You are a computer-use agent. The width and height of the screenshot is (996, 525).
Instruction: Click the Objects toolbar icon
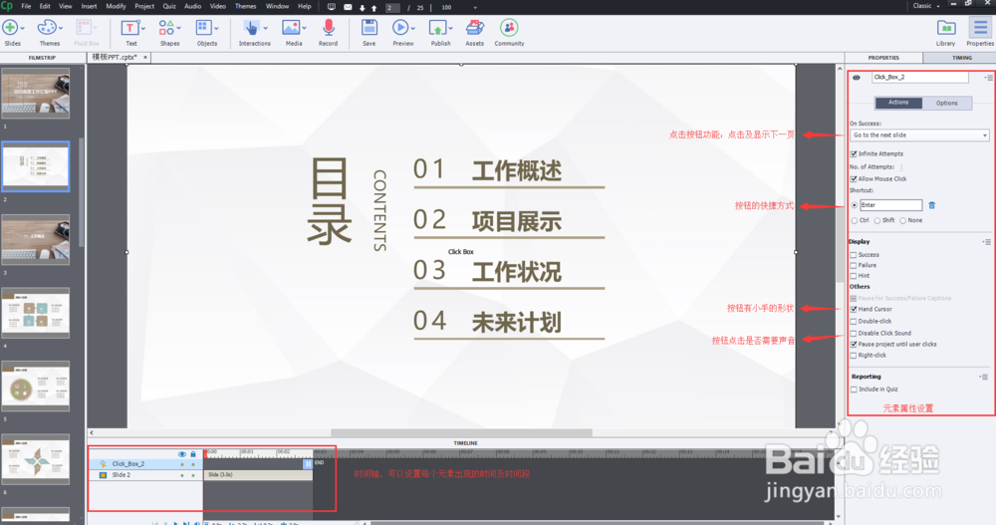(203, 28)
